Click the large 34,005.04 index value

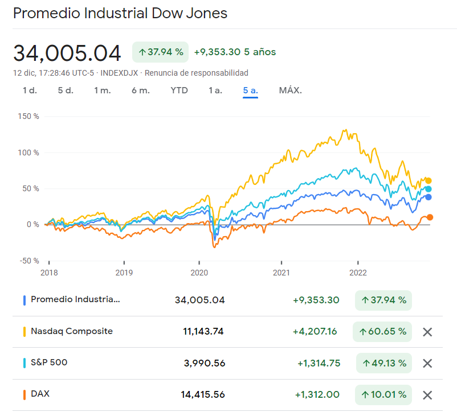pos(67,53)
